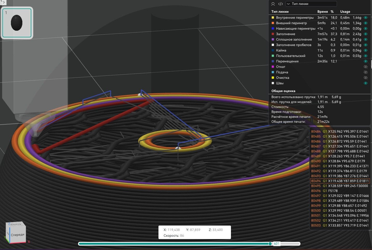Click the Кайма row label
Image resolution: width=372 pixels, height=250 pixels.
point(281,50)
